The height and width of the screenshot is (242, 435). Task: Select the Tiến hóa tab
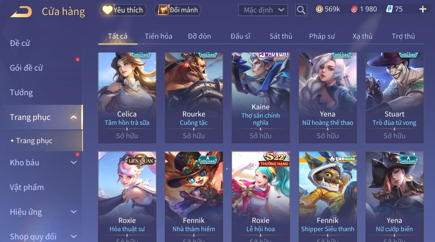[158, 36]
